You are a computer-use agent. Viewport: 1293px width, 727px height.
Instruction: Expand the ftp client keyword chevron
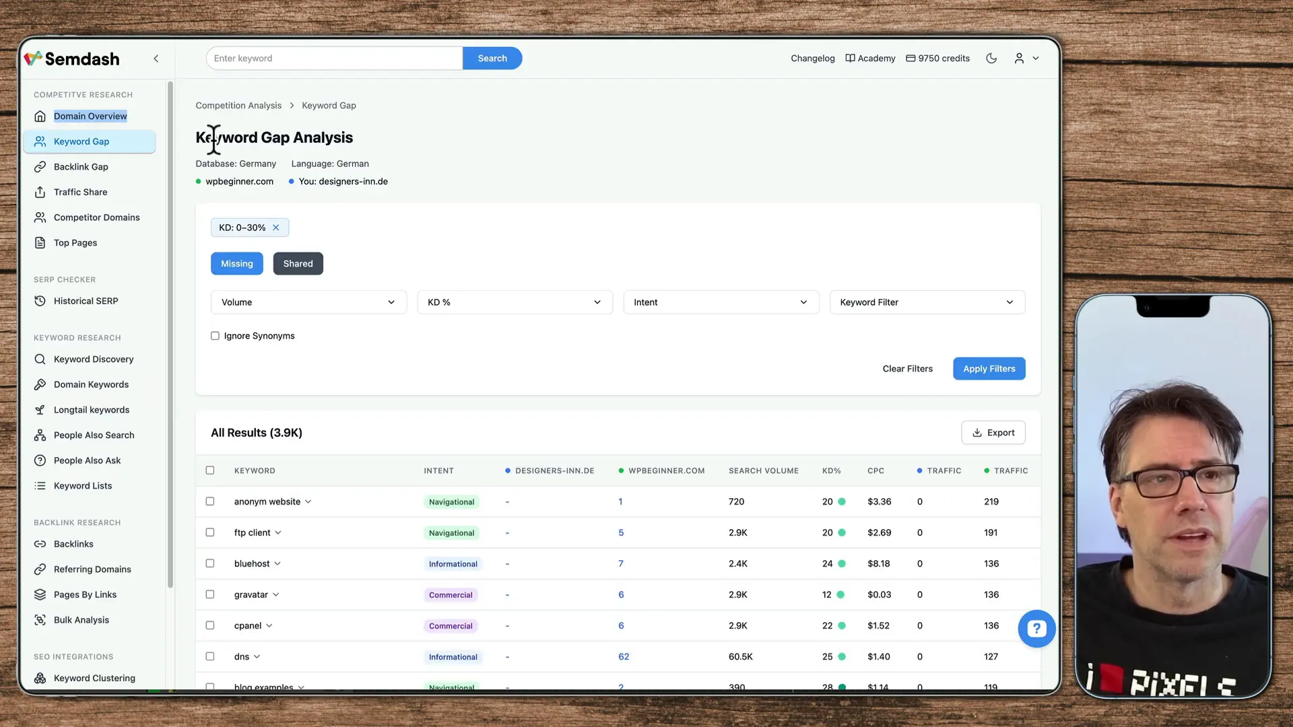[279, 532]
